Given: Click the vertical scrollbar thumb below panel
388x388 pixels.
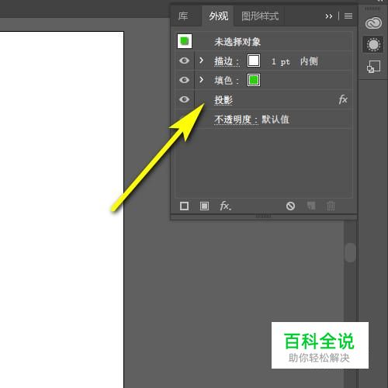Looking at the screenshot, I should [x=350, y=252].
